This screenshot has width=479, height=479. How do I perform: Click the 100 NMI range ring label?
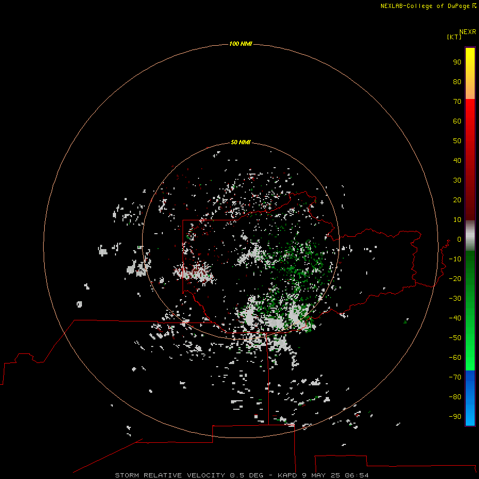click(x=241, y=44)
